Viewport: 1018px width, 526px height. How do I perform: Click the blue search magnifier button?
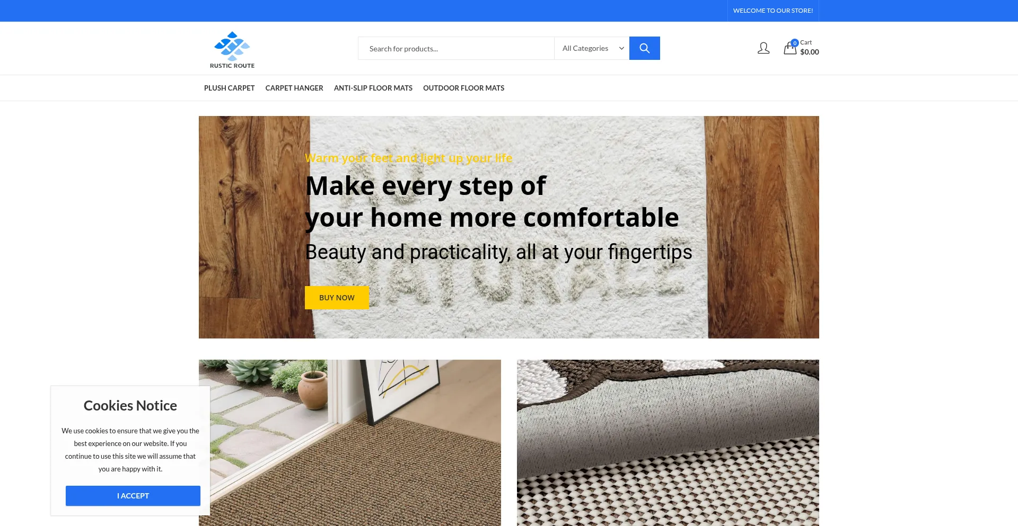click(644, 48)
